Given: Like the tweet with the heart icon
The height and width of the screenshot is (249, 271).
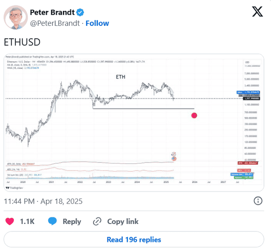Looking at the screenshot, I should [9, 221].
